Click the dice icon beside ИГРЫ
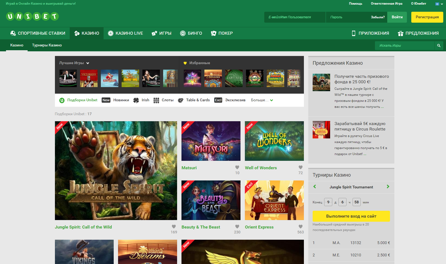This screenshot has height=264, width=446. coord(154,33)
